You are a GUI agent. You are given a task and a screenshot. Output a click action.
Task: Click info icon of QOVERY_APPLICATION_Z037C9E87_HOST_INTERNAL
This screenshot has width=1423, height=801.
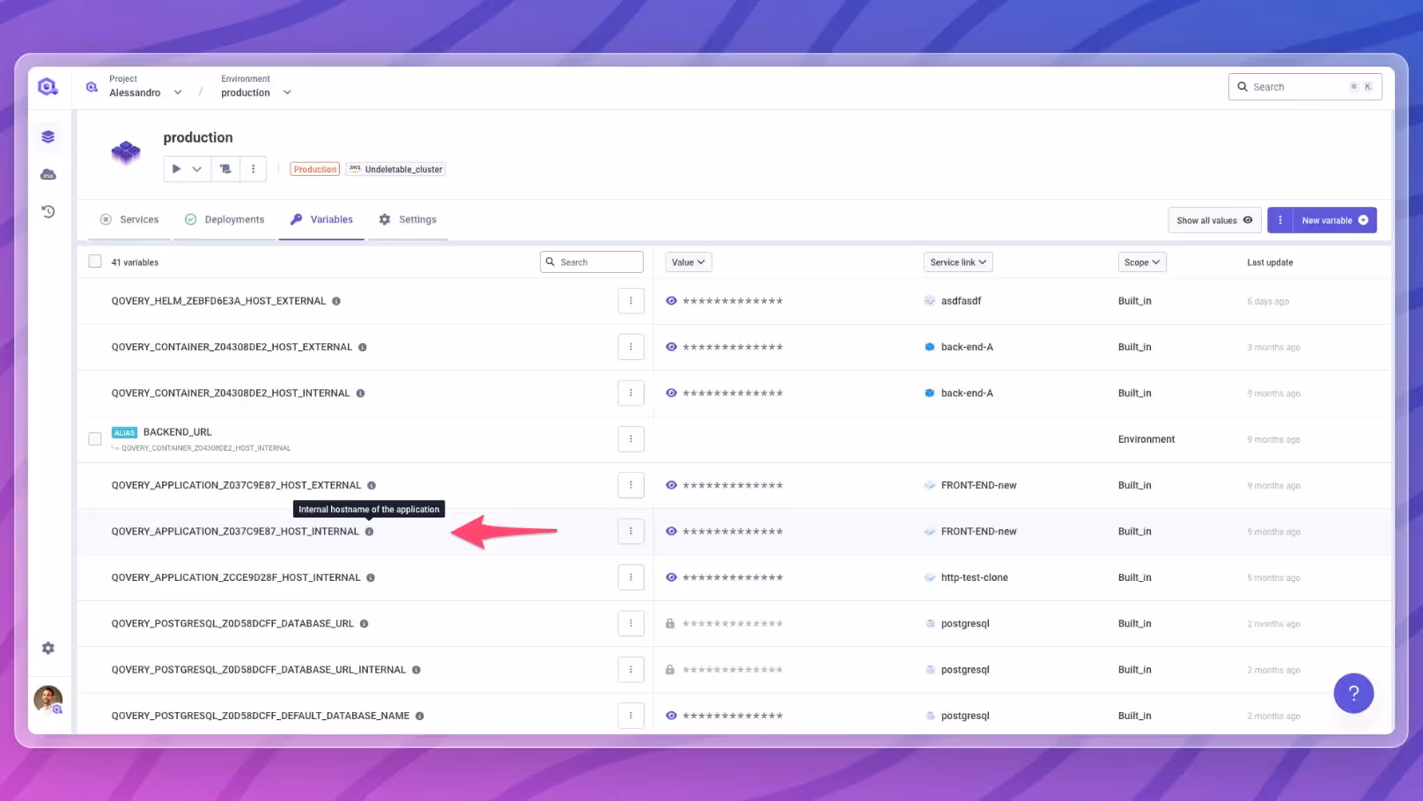point(369,532)
